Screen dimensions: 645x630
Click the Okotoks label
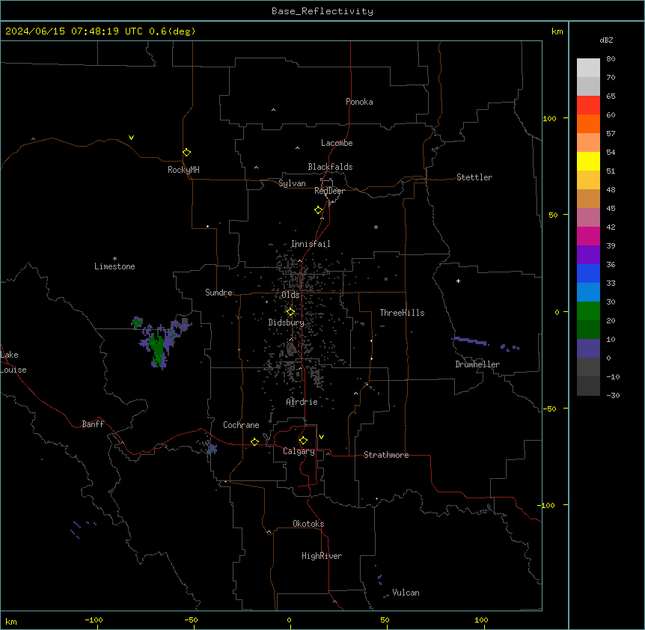click(308, 524)
